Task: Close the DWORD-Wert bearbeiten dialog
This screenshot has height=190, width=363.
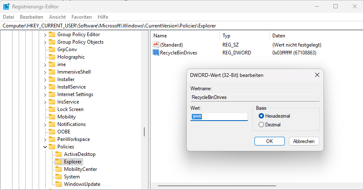Action: click(317, 75)
